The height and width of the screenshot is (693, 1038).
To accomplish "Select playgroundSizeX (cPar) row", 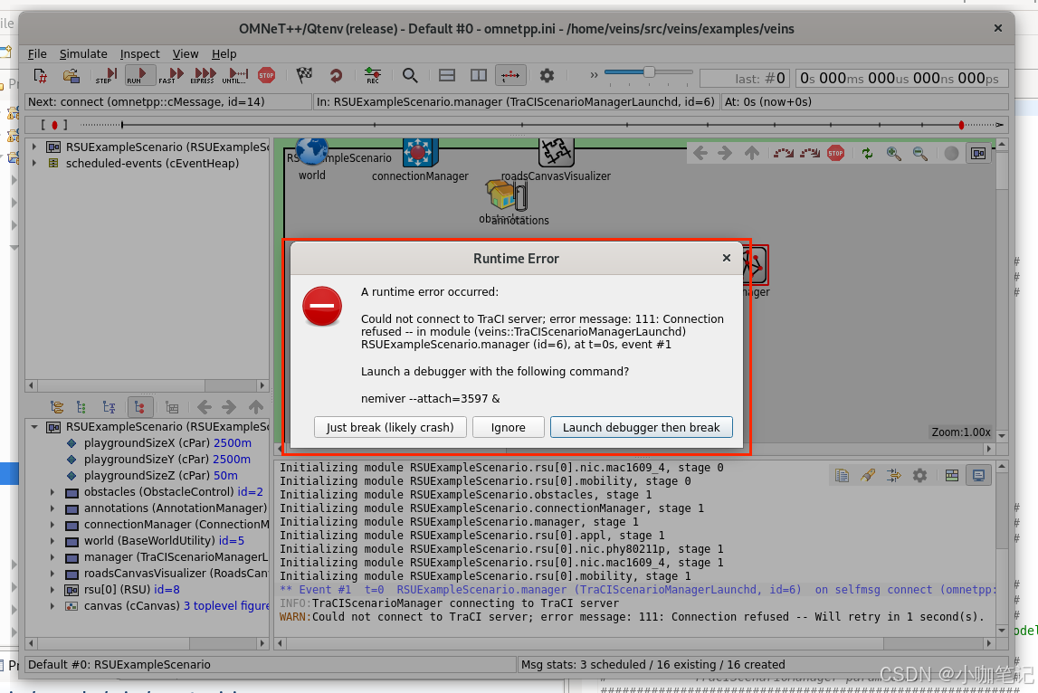I will point(159,442).
